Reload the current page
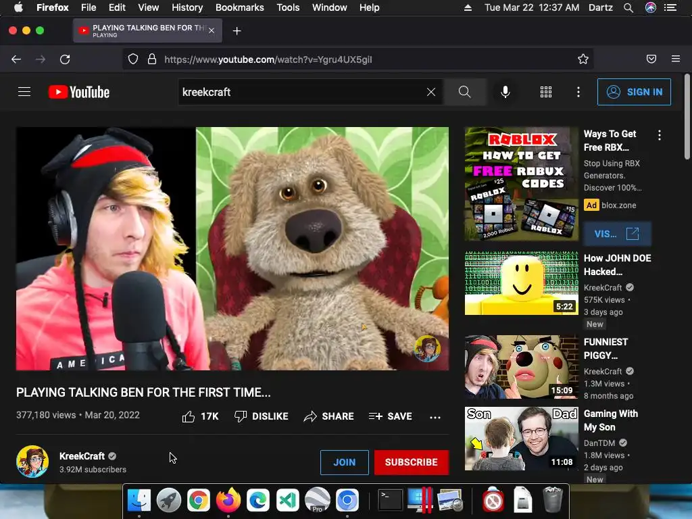This screenshot has width=692, height=519. pos(65,59)
